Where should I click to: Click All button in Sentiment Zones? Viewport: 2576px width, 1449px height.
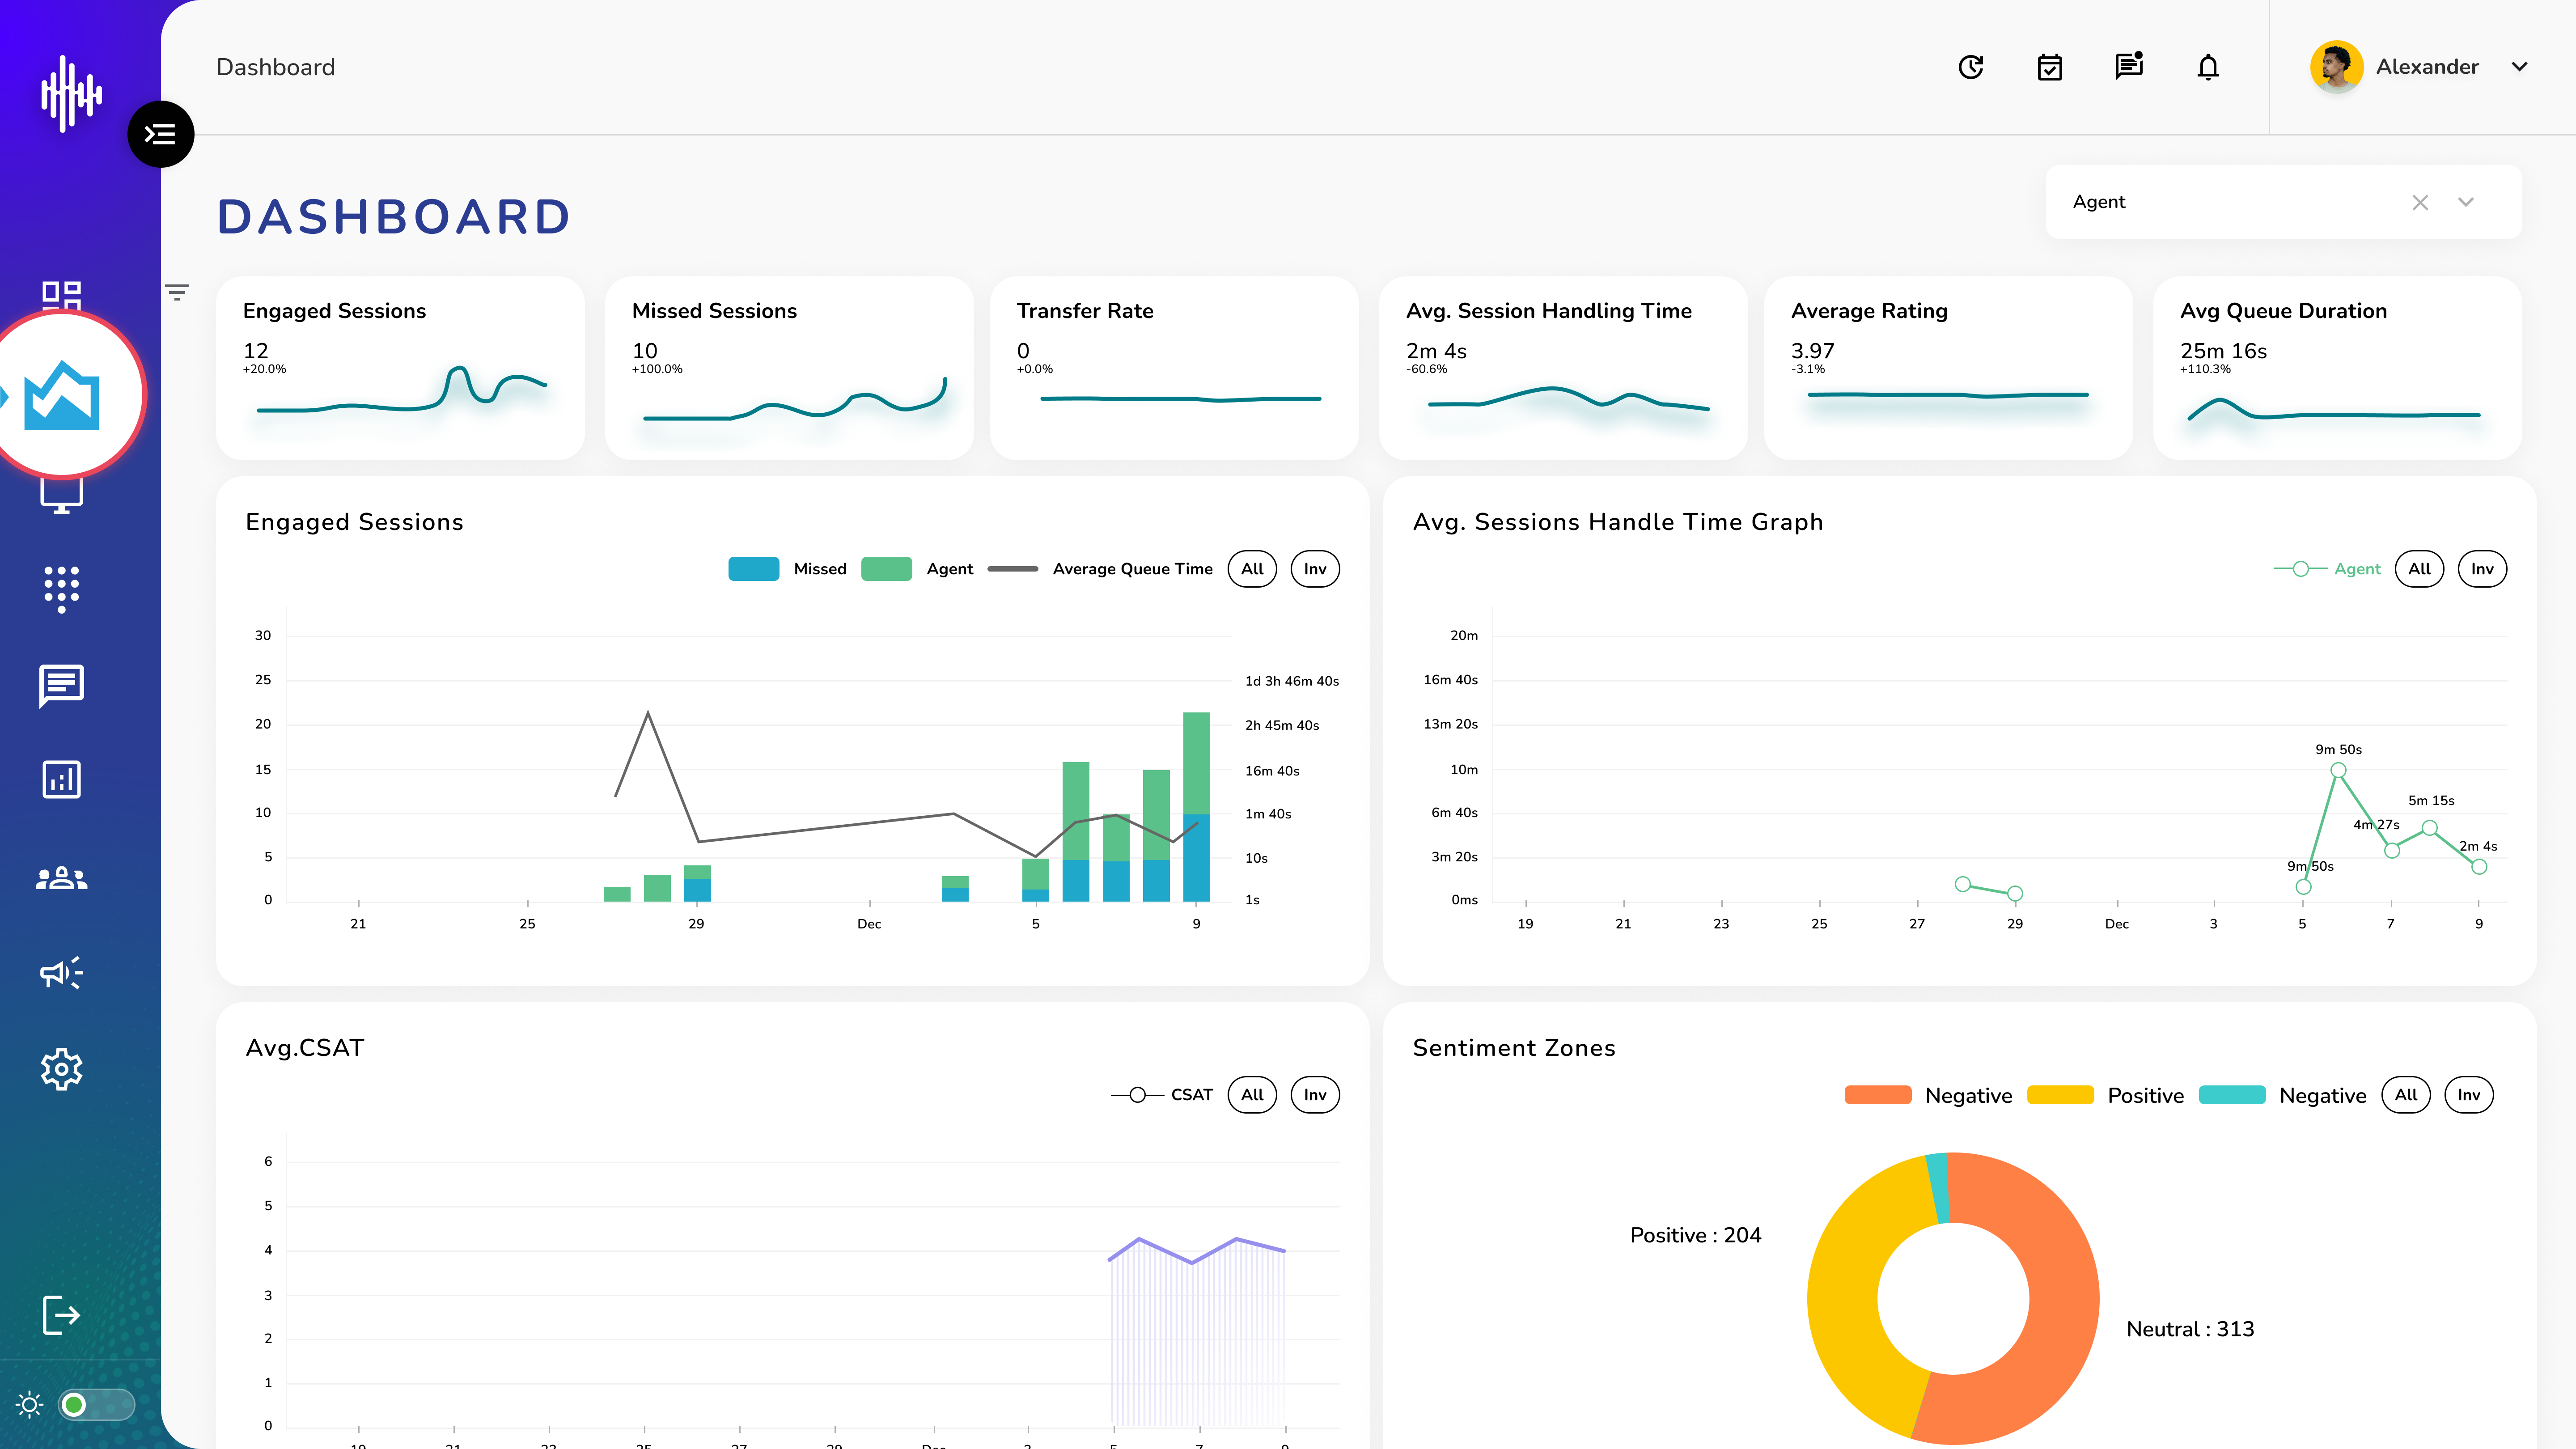pos(2406,1095)
